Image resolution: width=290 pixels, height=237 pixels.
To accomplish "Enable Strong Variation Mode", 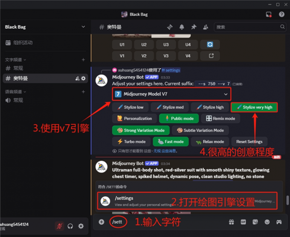I will (141, 130).
